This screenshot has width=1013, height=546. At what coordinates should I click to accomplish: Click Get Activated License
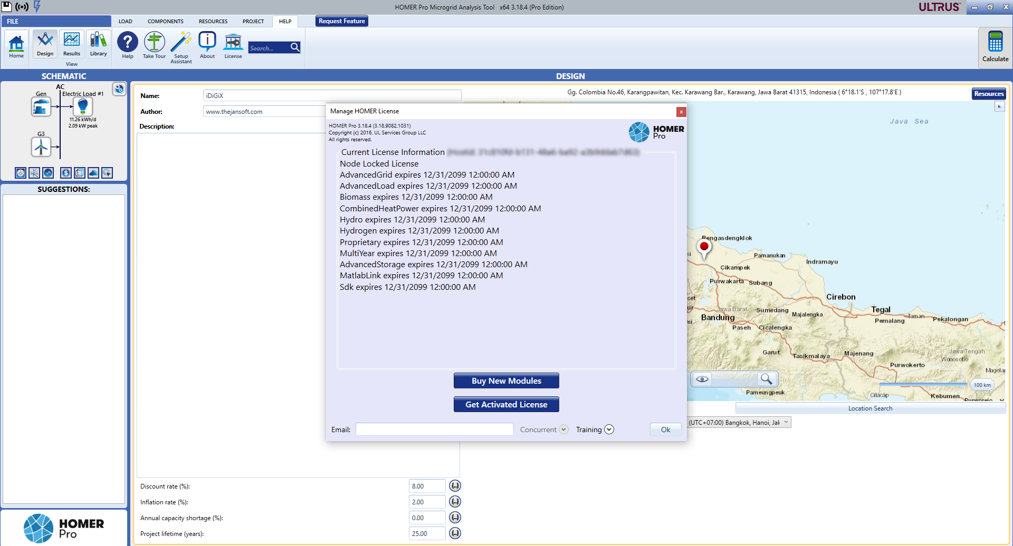click(506, 404)
